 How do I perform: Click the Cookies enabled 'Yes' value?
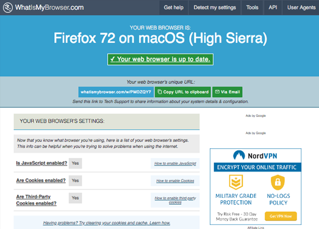(x=75, y=181)
